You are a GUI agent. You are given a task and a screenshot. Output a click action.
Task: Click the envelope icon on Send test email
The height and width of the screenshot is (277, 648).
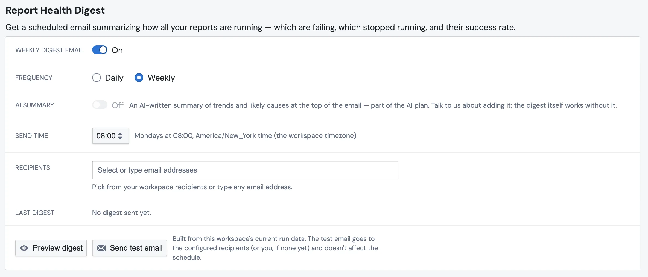[101, 248]
